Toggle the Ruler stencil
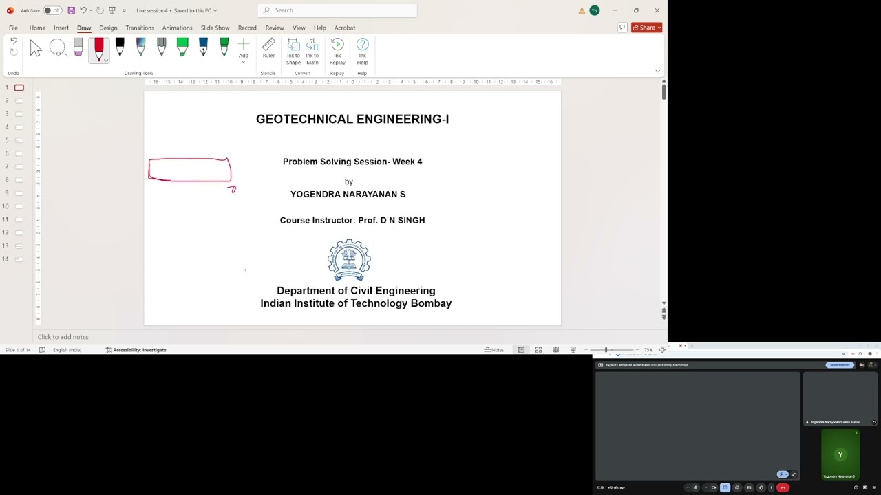 268,49
